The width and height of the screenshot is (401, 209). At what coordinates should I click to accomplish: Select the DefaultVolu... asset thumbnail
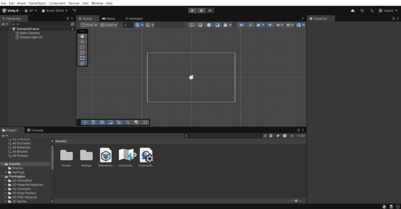point(106,155)
